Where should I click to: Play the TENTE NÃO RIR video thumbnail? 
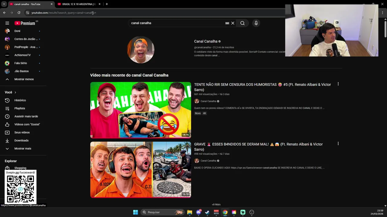point(141,110)
